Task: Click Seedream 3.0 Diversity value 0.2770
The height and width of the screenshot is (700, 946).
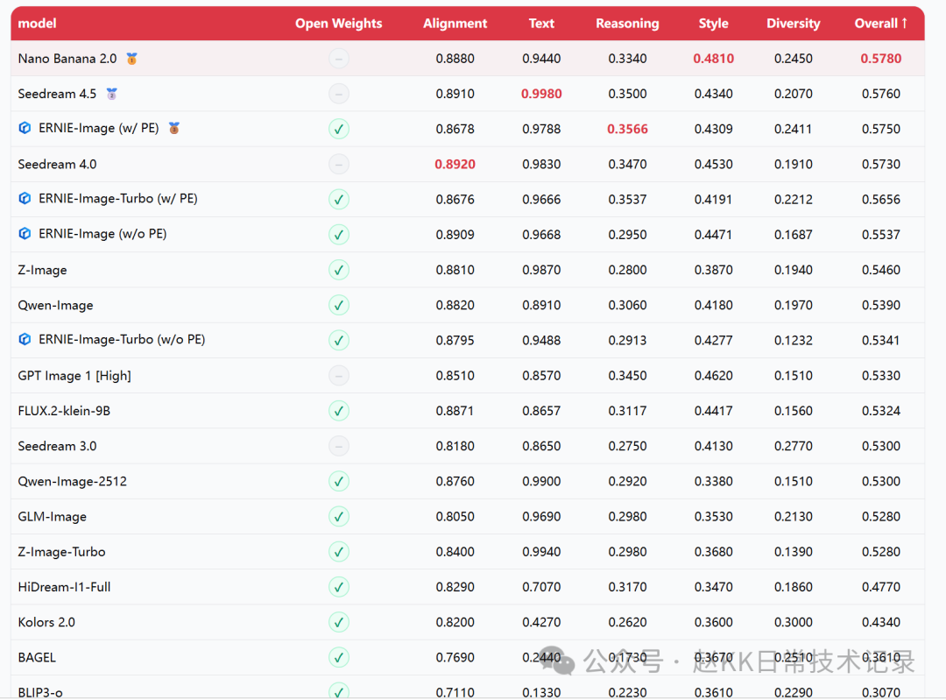Action: pyautogui.click(x=794, y=446)
